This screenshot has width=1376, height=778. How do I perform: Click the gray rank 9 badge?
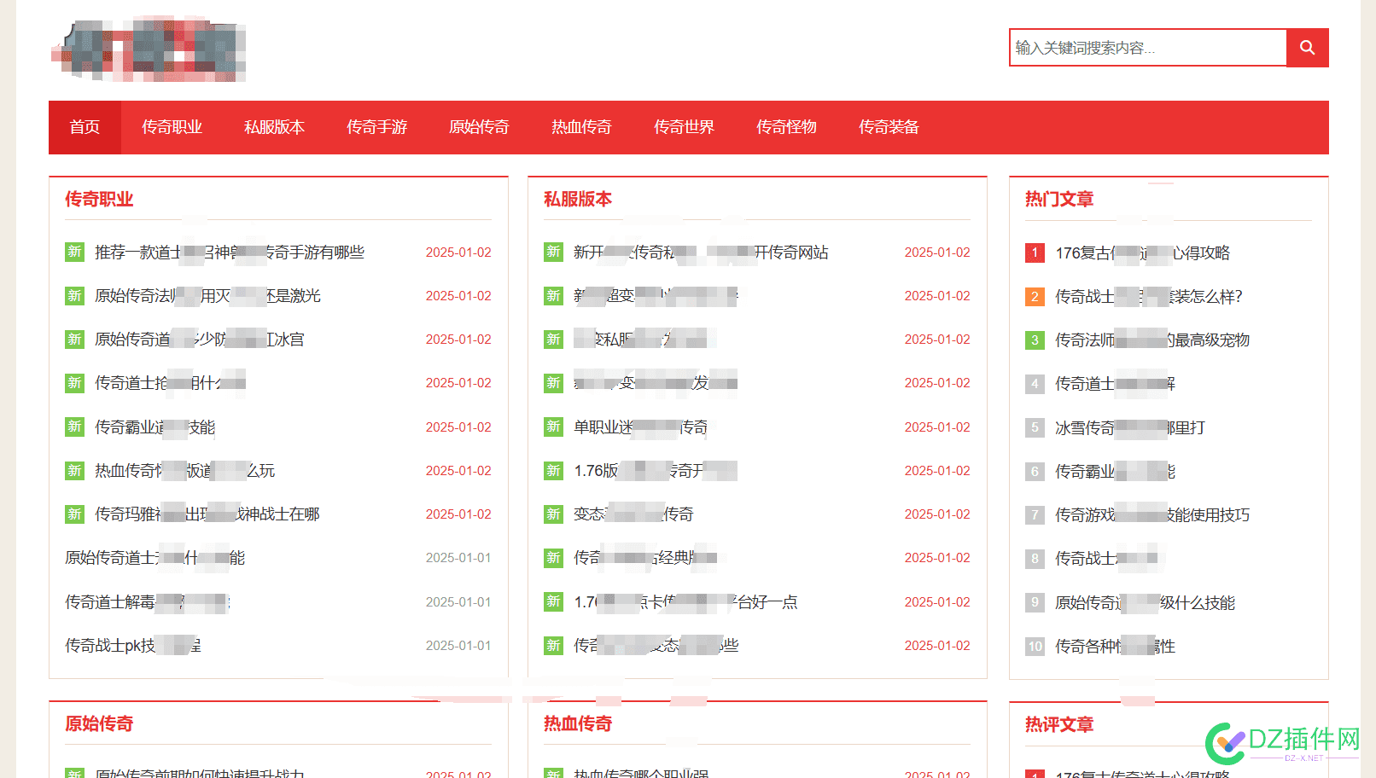pyautogui.click(x=1035, y=603)
